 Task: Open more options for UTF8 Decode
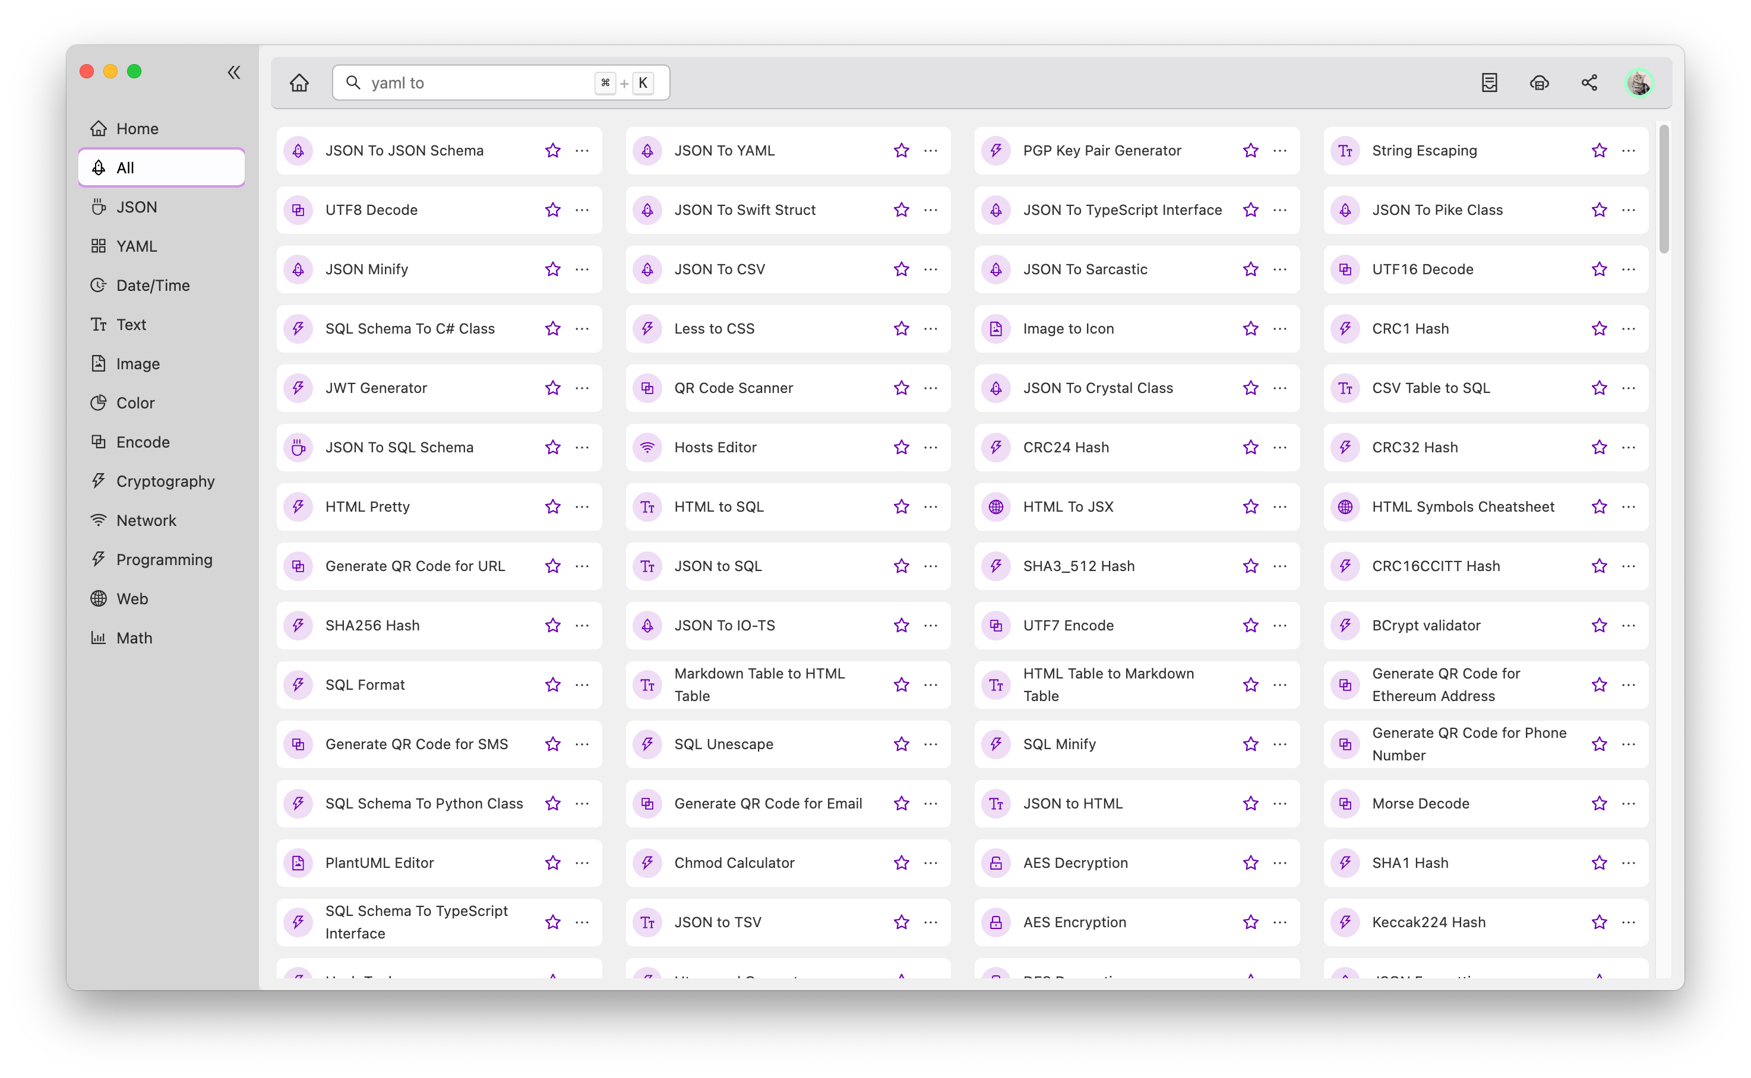tap(582, 210)
